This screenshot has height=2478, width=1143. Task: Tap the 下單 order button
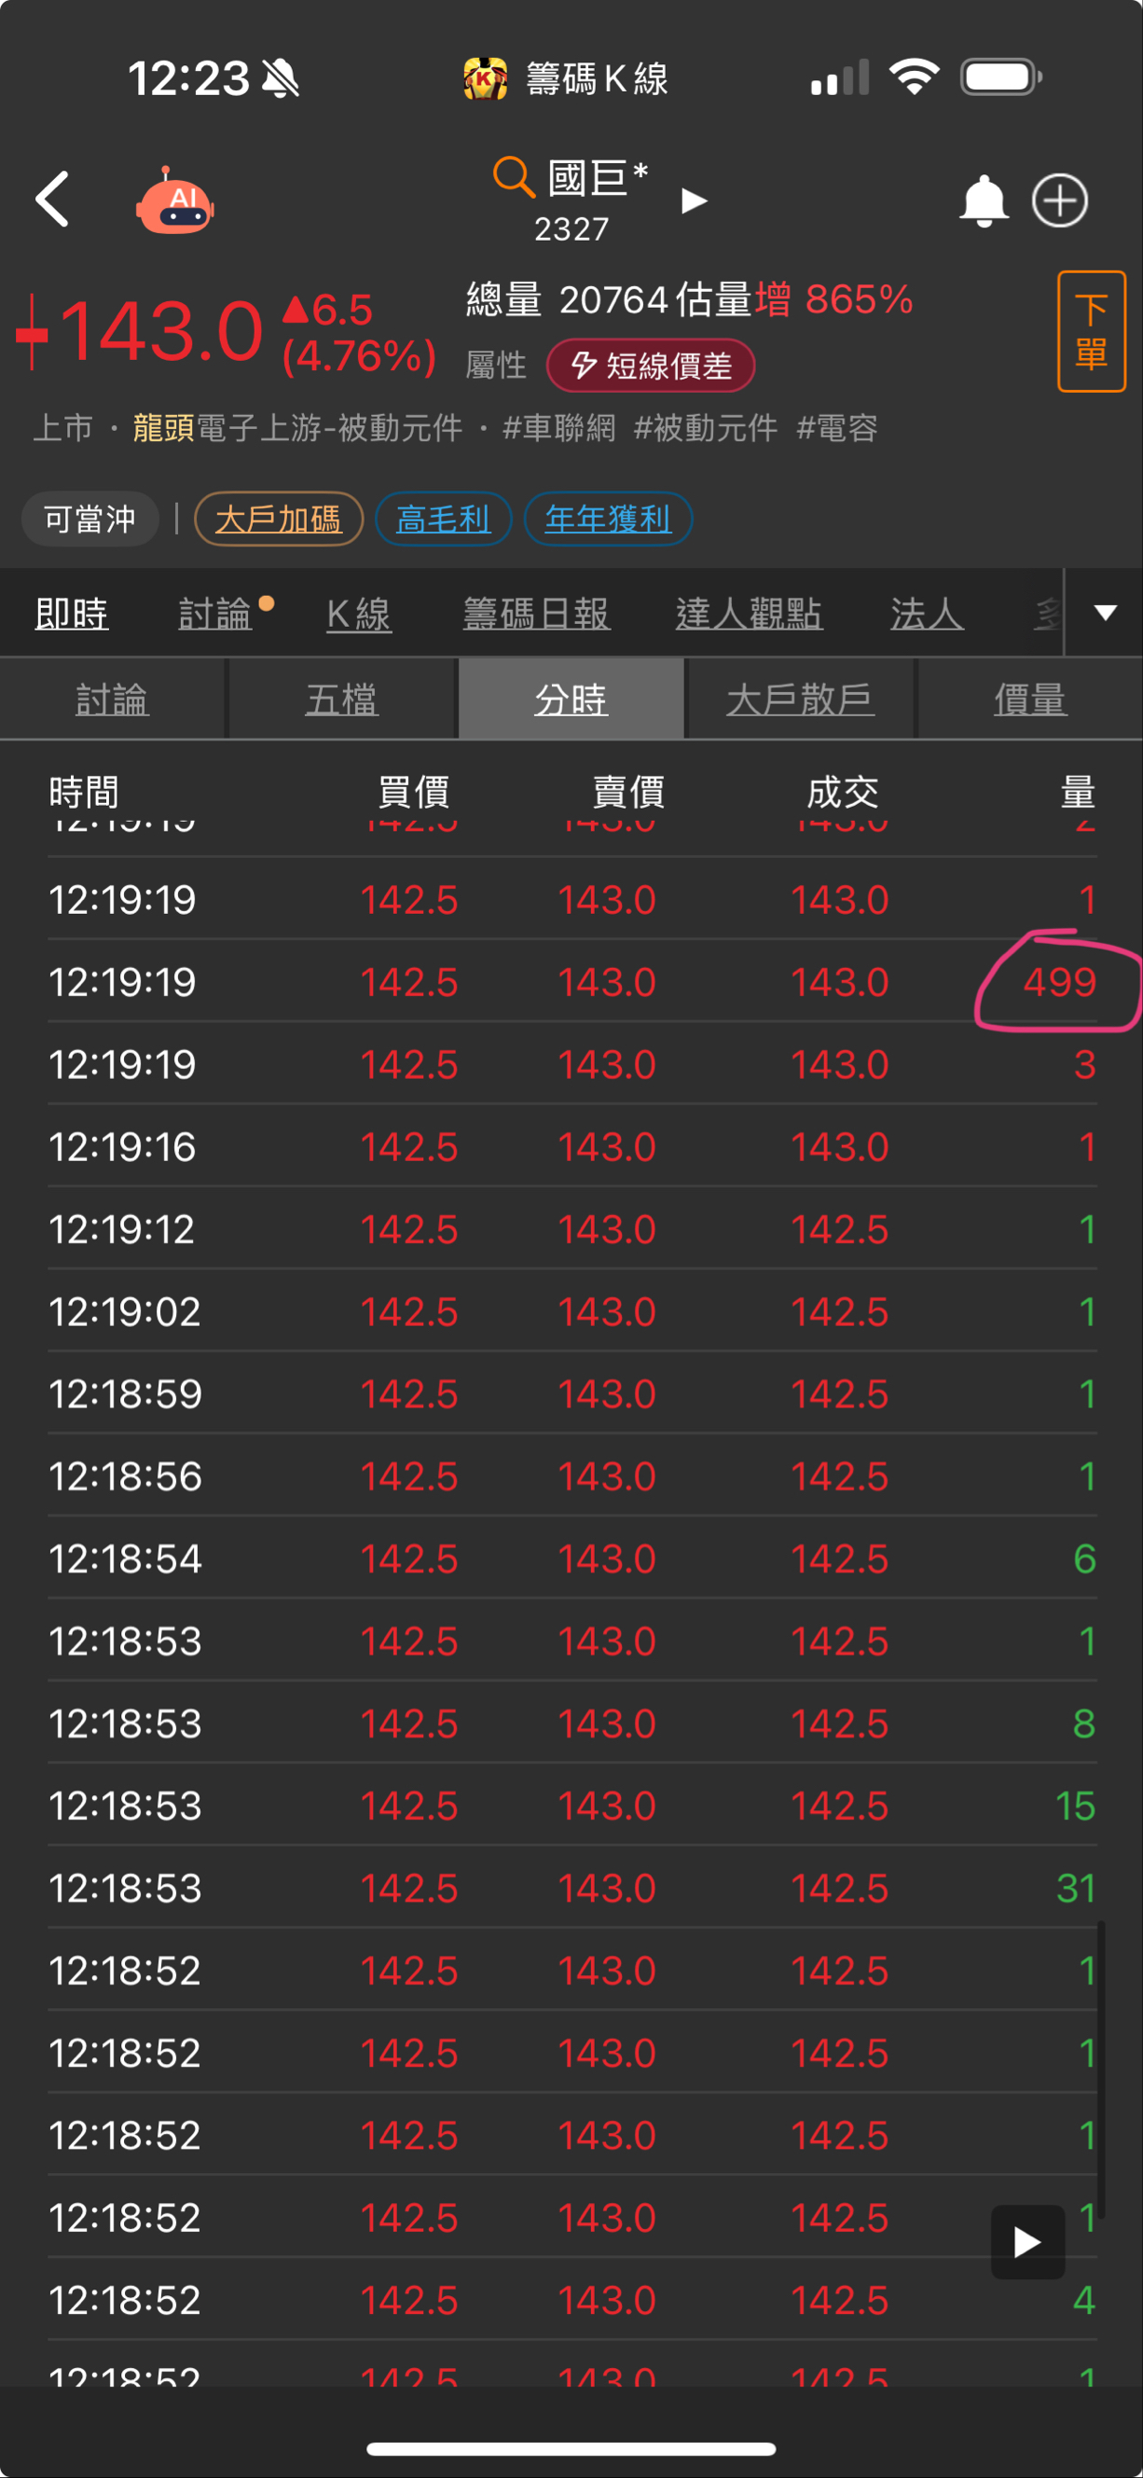coord(1091,332)
